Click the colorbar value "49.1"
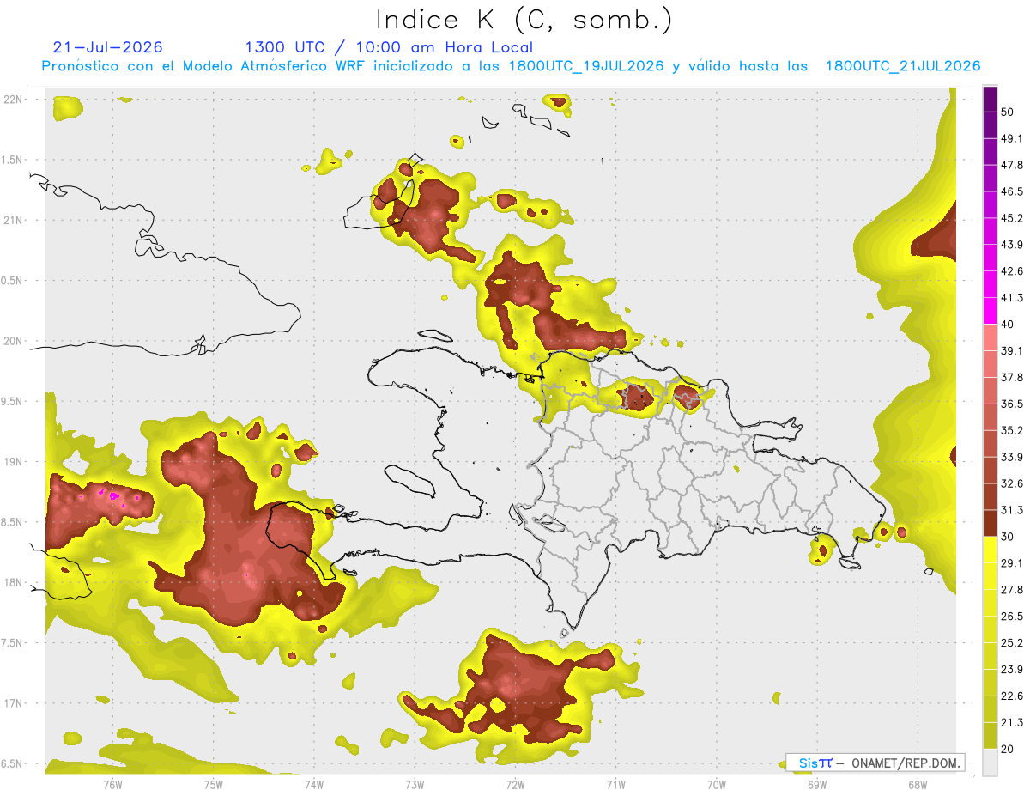 tap(1012, 138)
